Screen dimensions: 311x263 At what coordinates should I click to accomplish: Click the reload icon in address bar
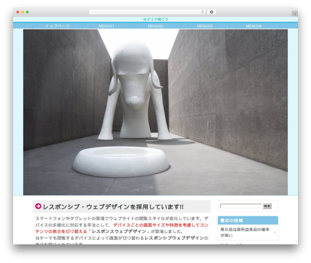(202, 12)
